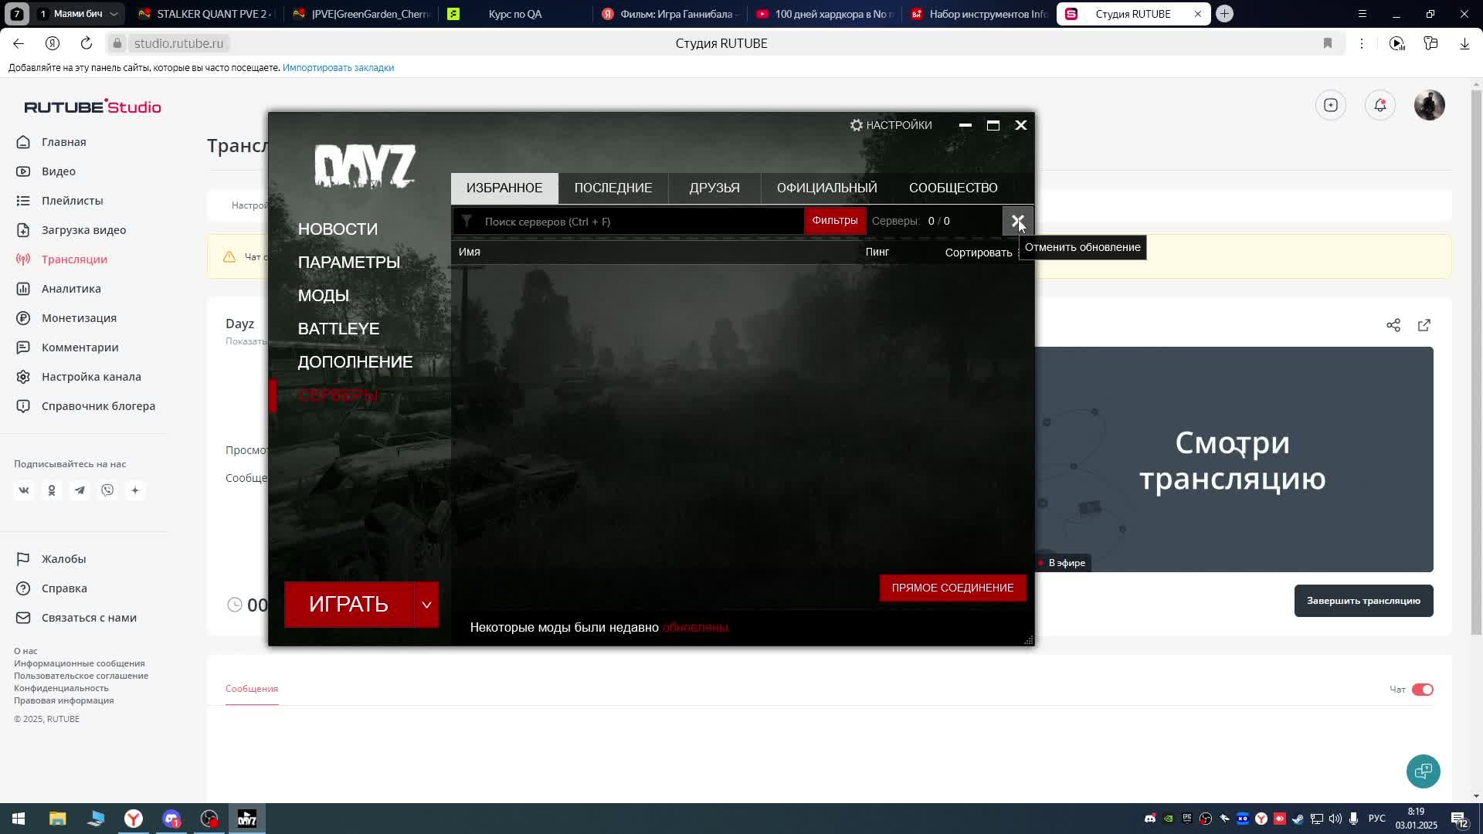Open the support chat bubble at bottom right
1483x834 pixels.
click(x=1424, y=771)
